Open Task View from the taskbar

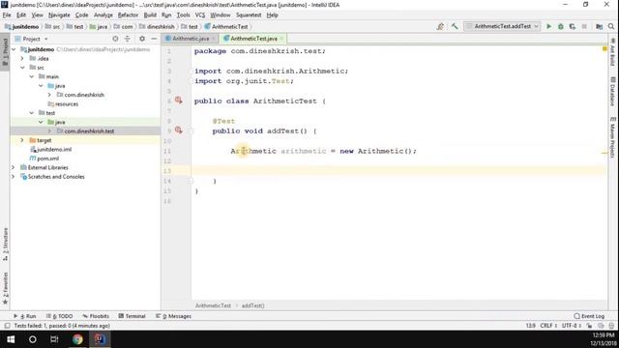pos(54,339)
